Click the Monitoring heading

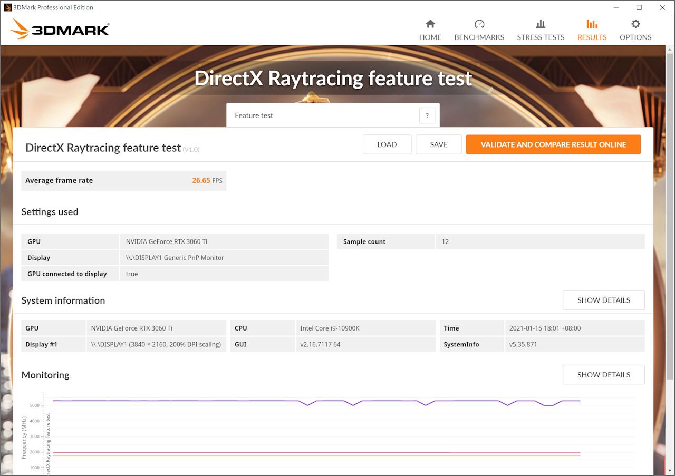pyautogui.click(x=45, y=375)
